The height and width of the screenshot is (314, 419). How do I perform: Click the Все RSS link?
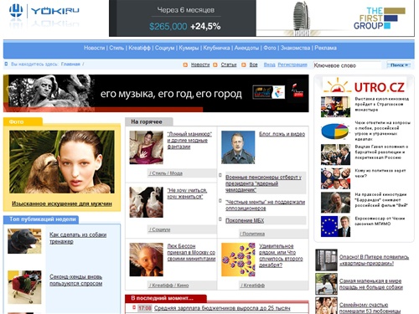click(253, 64)
